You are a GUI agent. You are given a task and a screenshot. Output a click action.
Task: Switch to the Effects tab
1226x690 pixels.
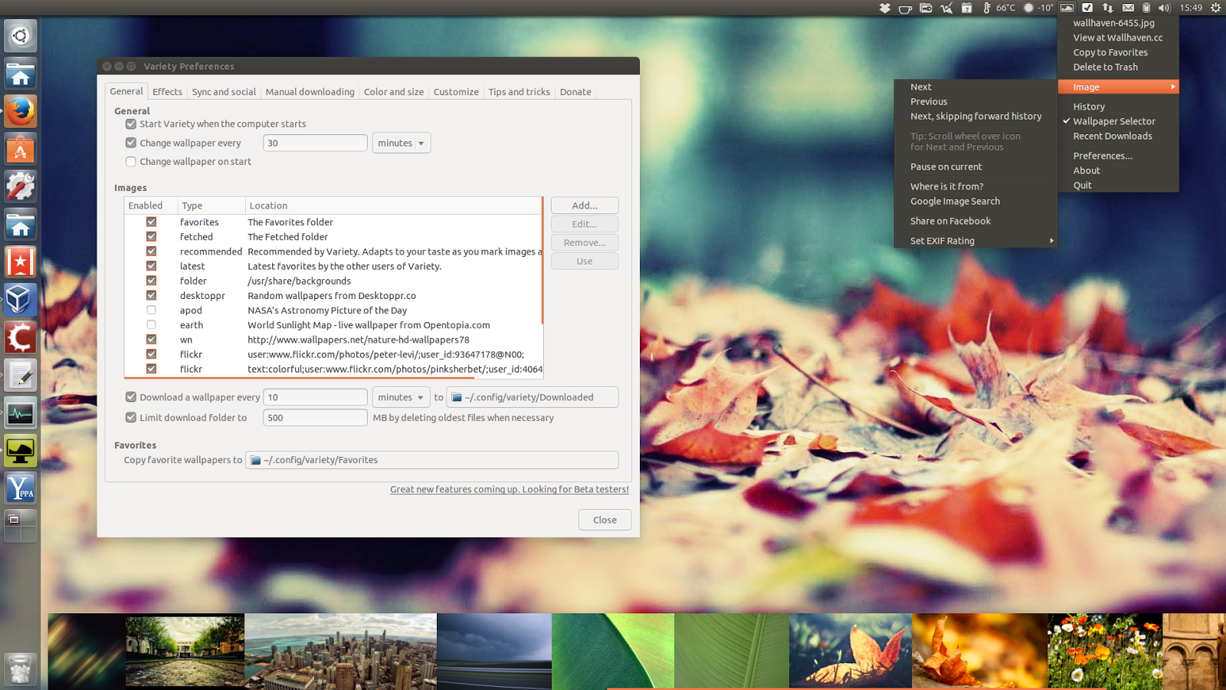click(167, 91)
